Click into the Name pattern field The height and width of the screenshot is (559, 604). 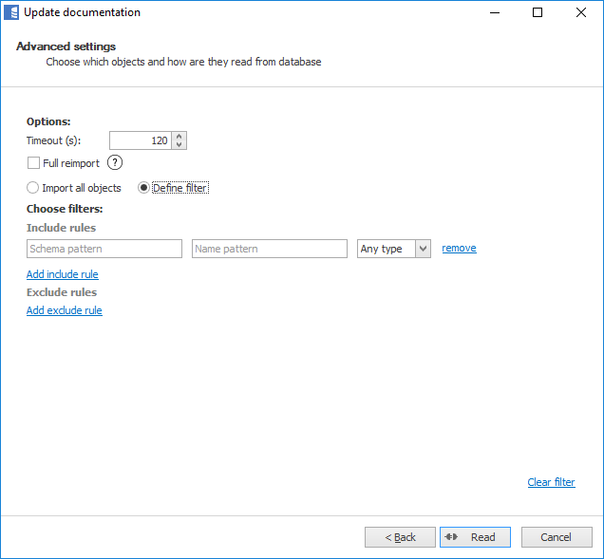point(270,249)
